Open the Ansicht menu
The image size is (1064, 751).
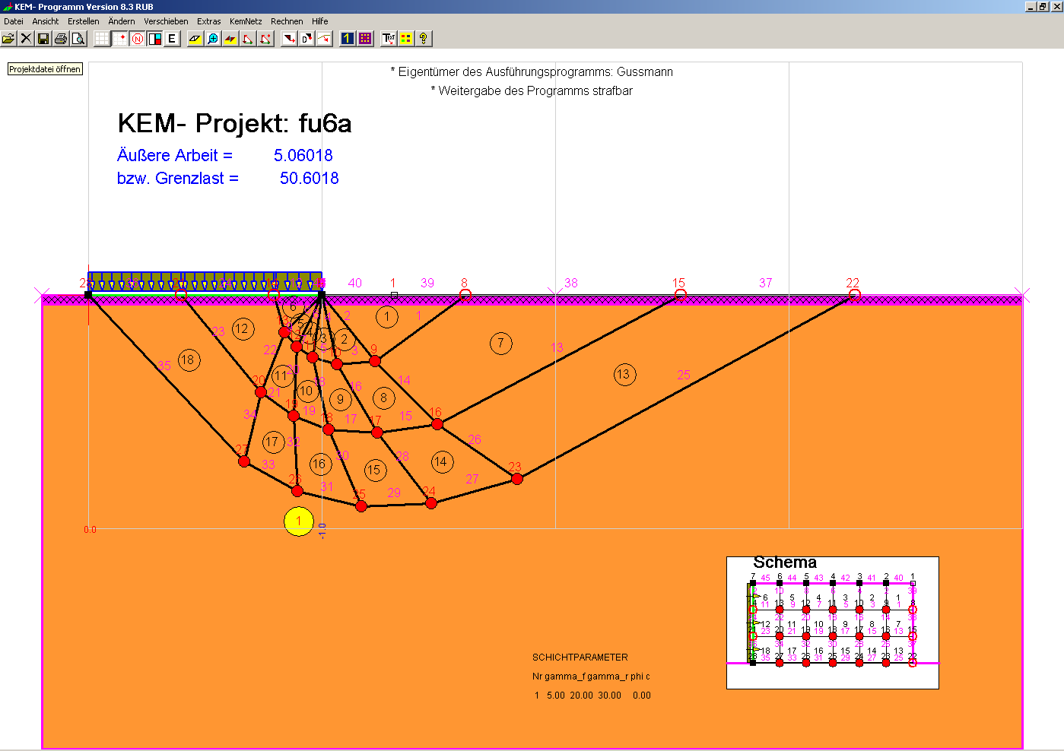click(x=46, y=21)
